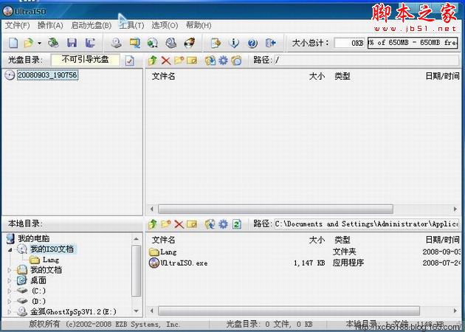Select 我的电脑 in local tree

[x=33, y=238]
